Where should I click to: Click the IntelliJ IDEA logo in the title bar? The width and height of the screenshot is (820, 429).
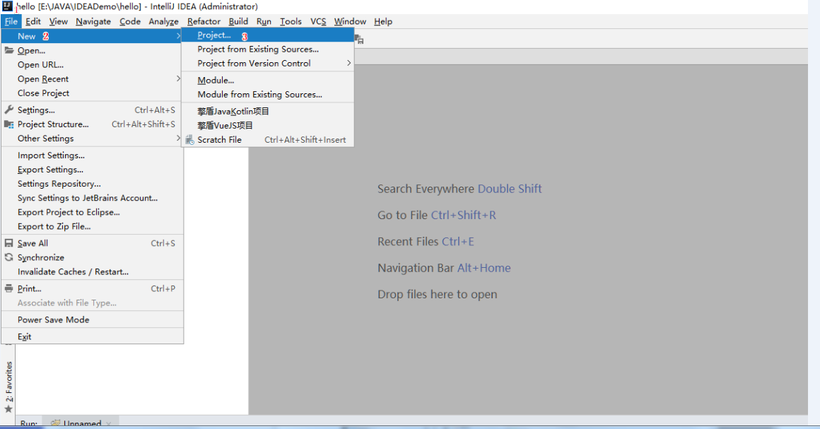coord(7,6)
